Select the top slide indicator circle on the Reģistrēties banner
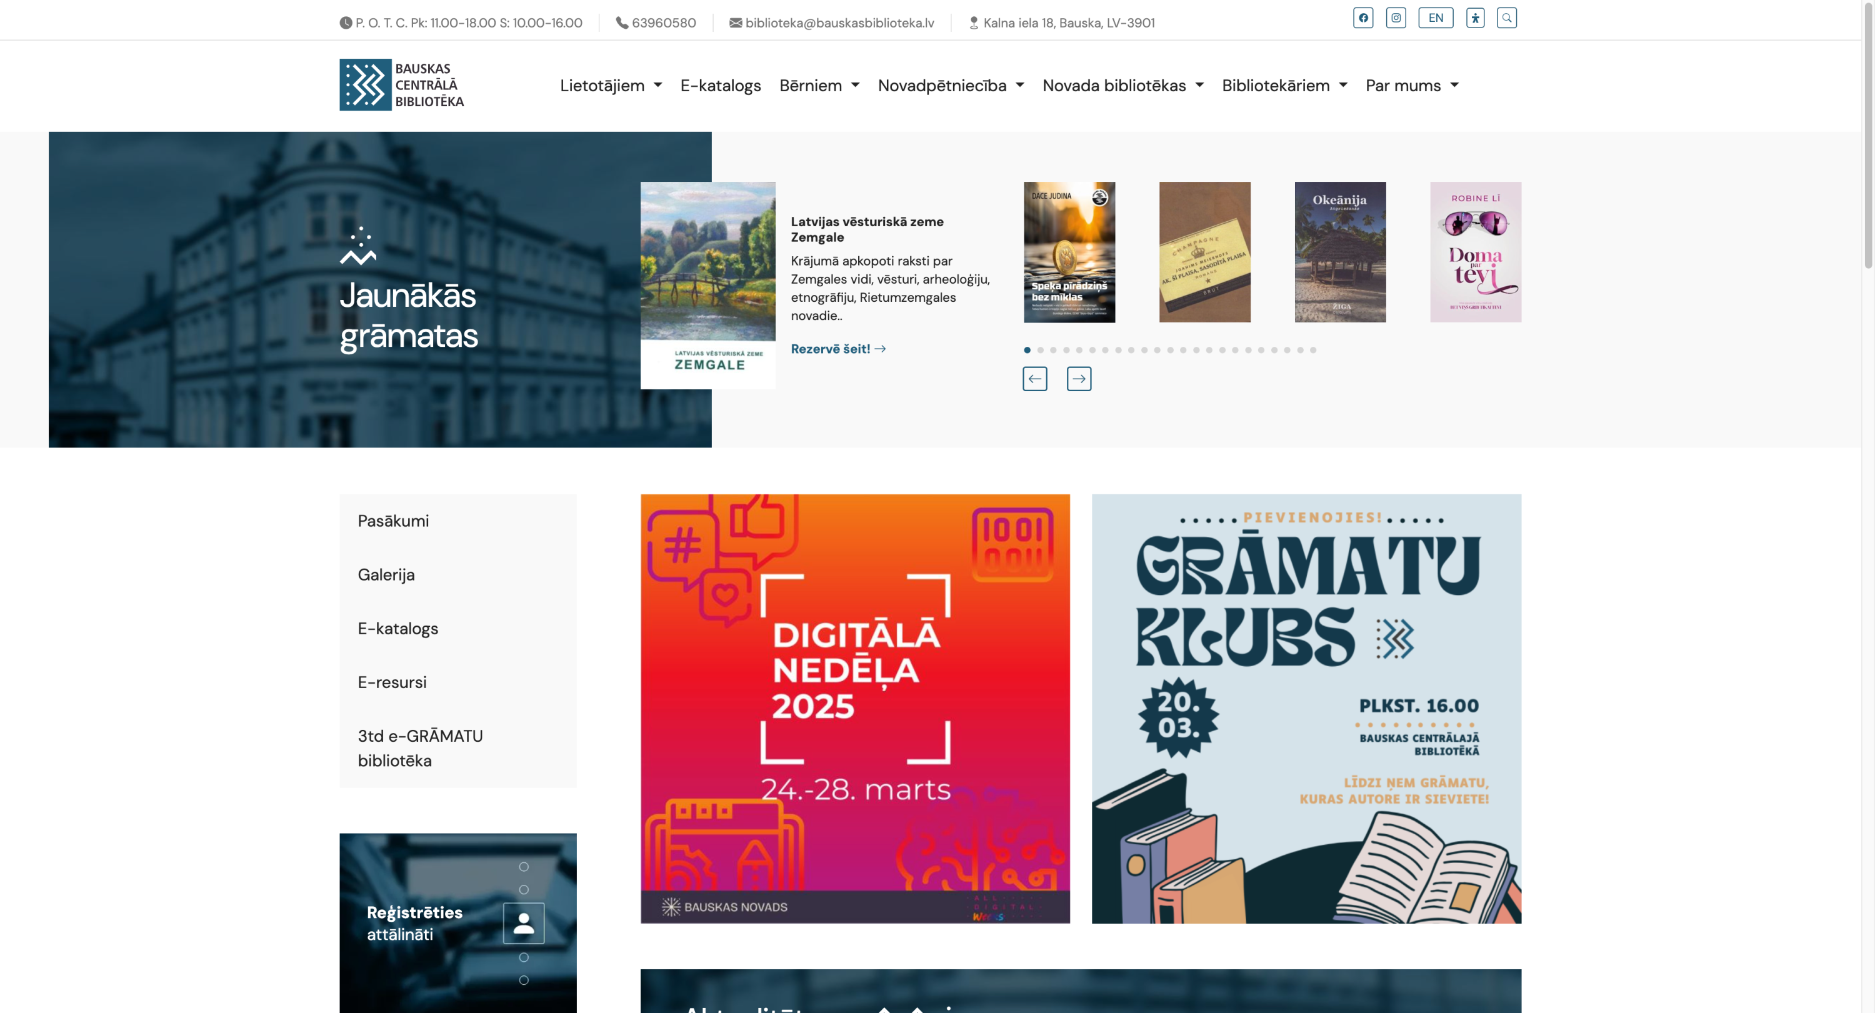This screenshot has width=1875, height=1013. point(523,867)
